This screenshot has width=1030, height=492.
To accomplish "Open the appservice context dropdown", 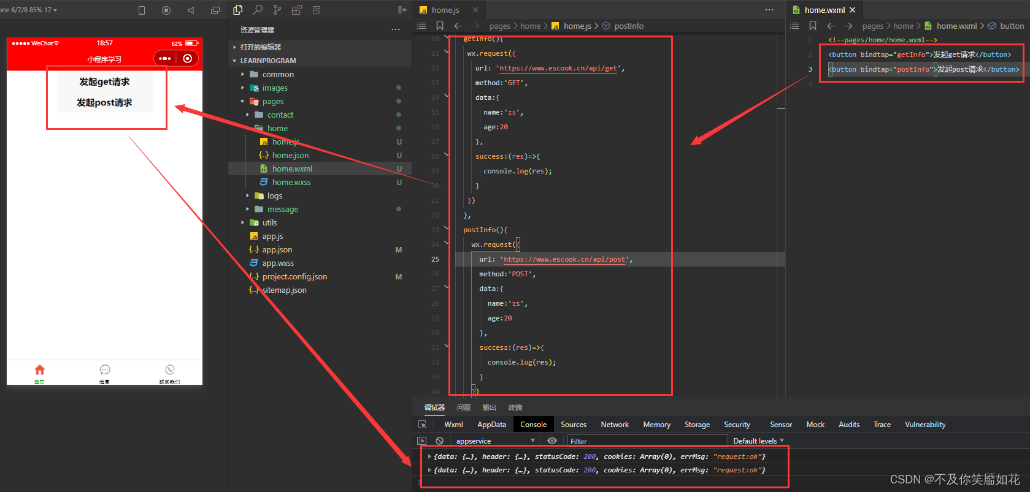I will point(495,441).
